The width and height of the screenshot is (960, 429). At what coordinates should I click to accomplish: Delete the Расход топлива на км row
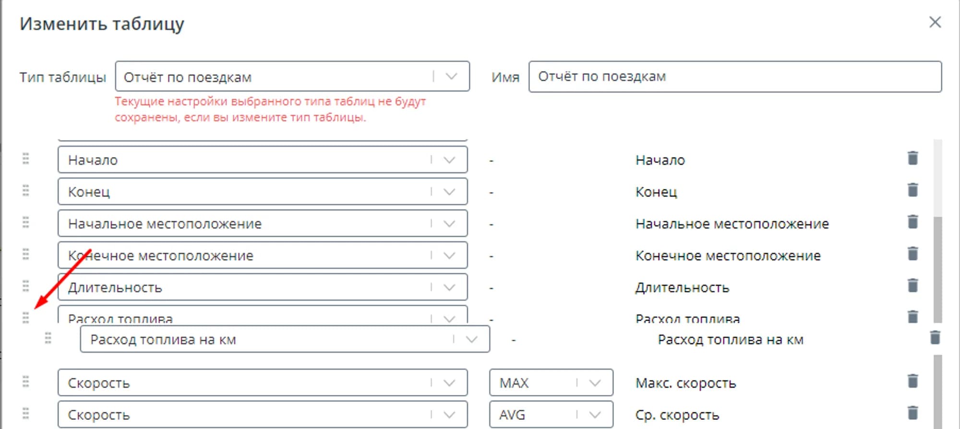click(935, 338)
